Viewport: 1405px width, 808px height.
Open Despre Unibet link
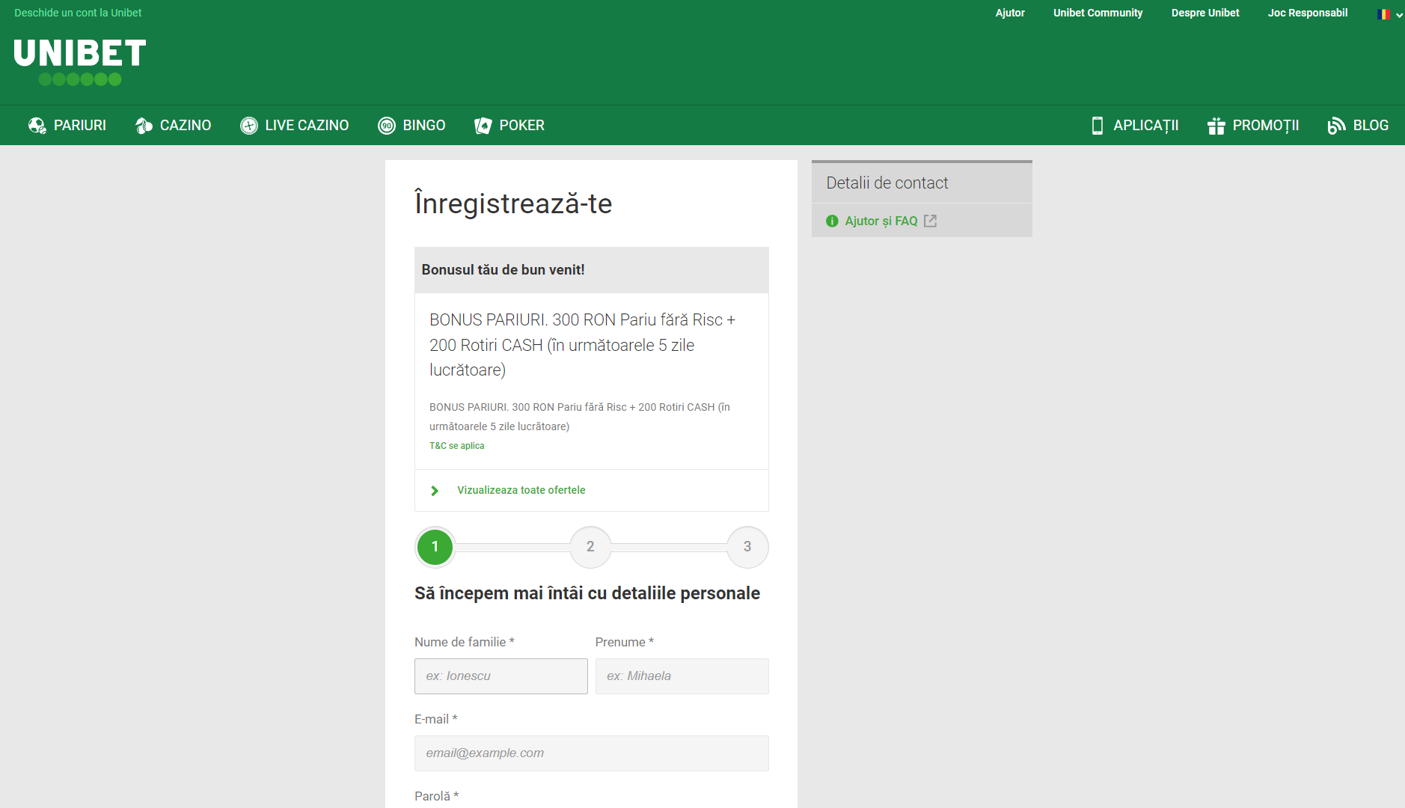click(x=1205, y=13)
